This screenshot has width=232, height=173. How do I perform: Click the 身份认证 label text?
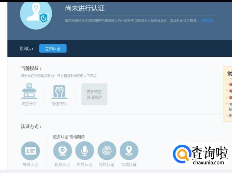(x=30, y=164)
